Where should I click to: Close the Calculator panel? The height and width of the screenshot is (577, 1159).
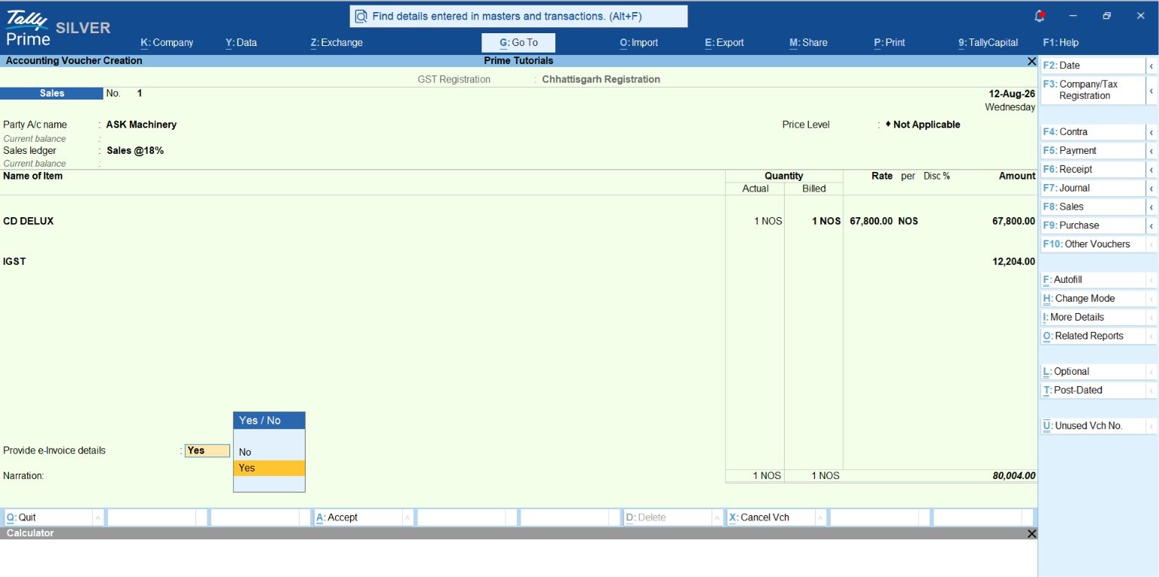(1031, 533)
